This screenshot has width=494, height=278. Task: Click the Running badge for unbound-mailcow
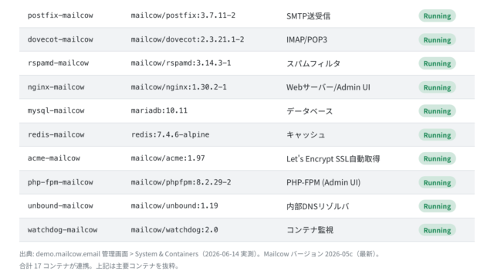coord(437,206)
